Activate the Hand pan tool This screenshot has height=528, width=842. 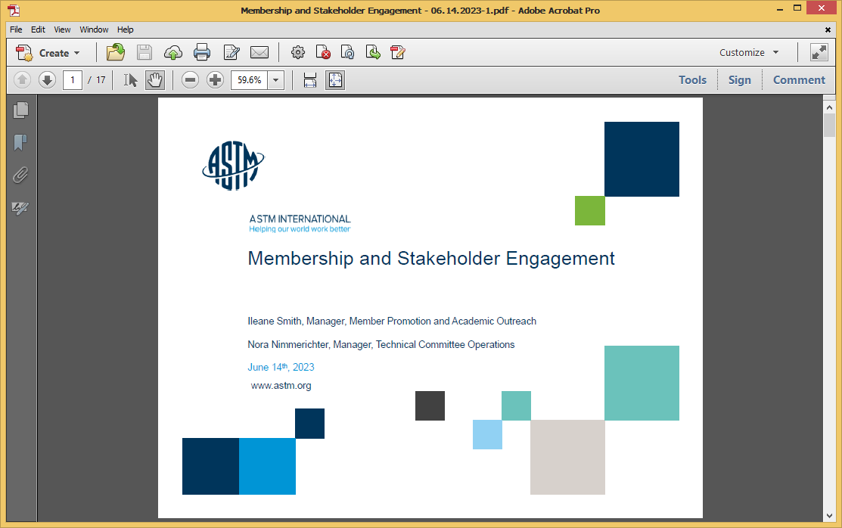[x=154, y=80]
